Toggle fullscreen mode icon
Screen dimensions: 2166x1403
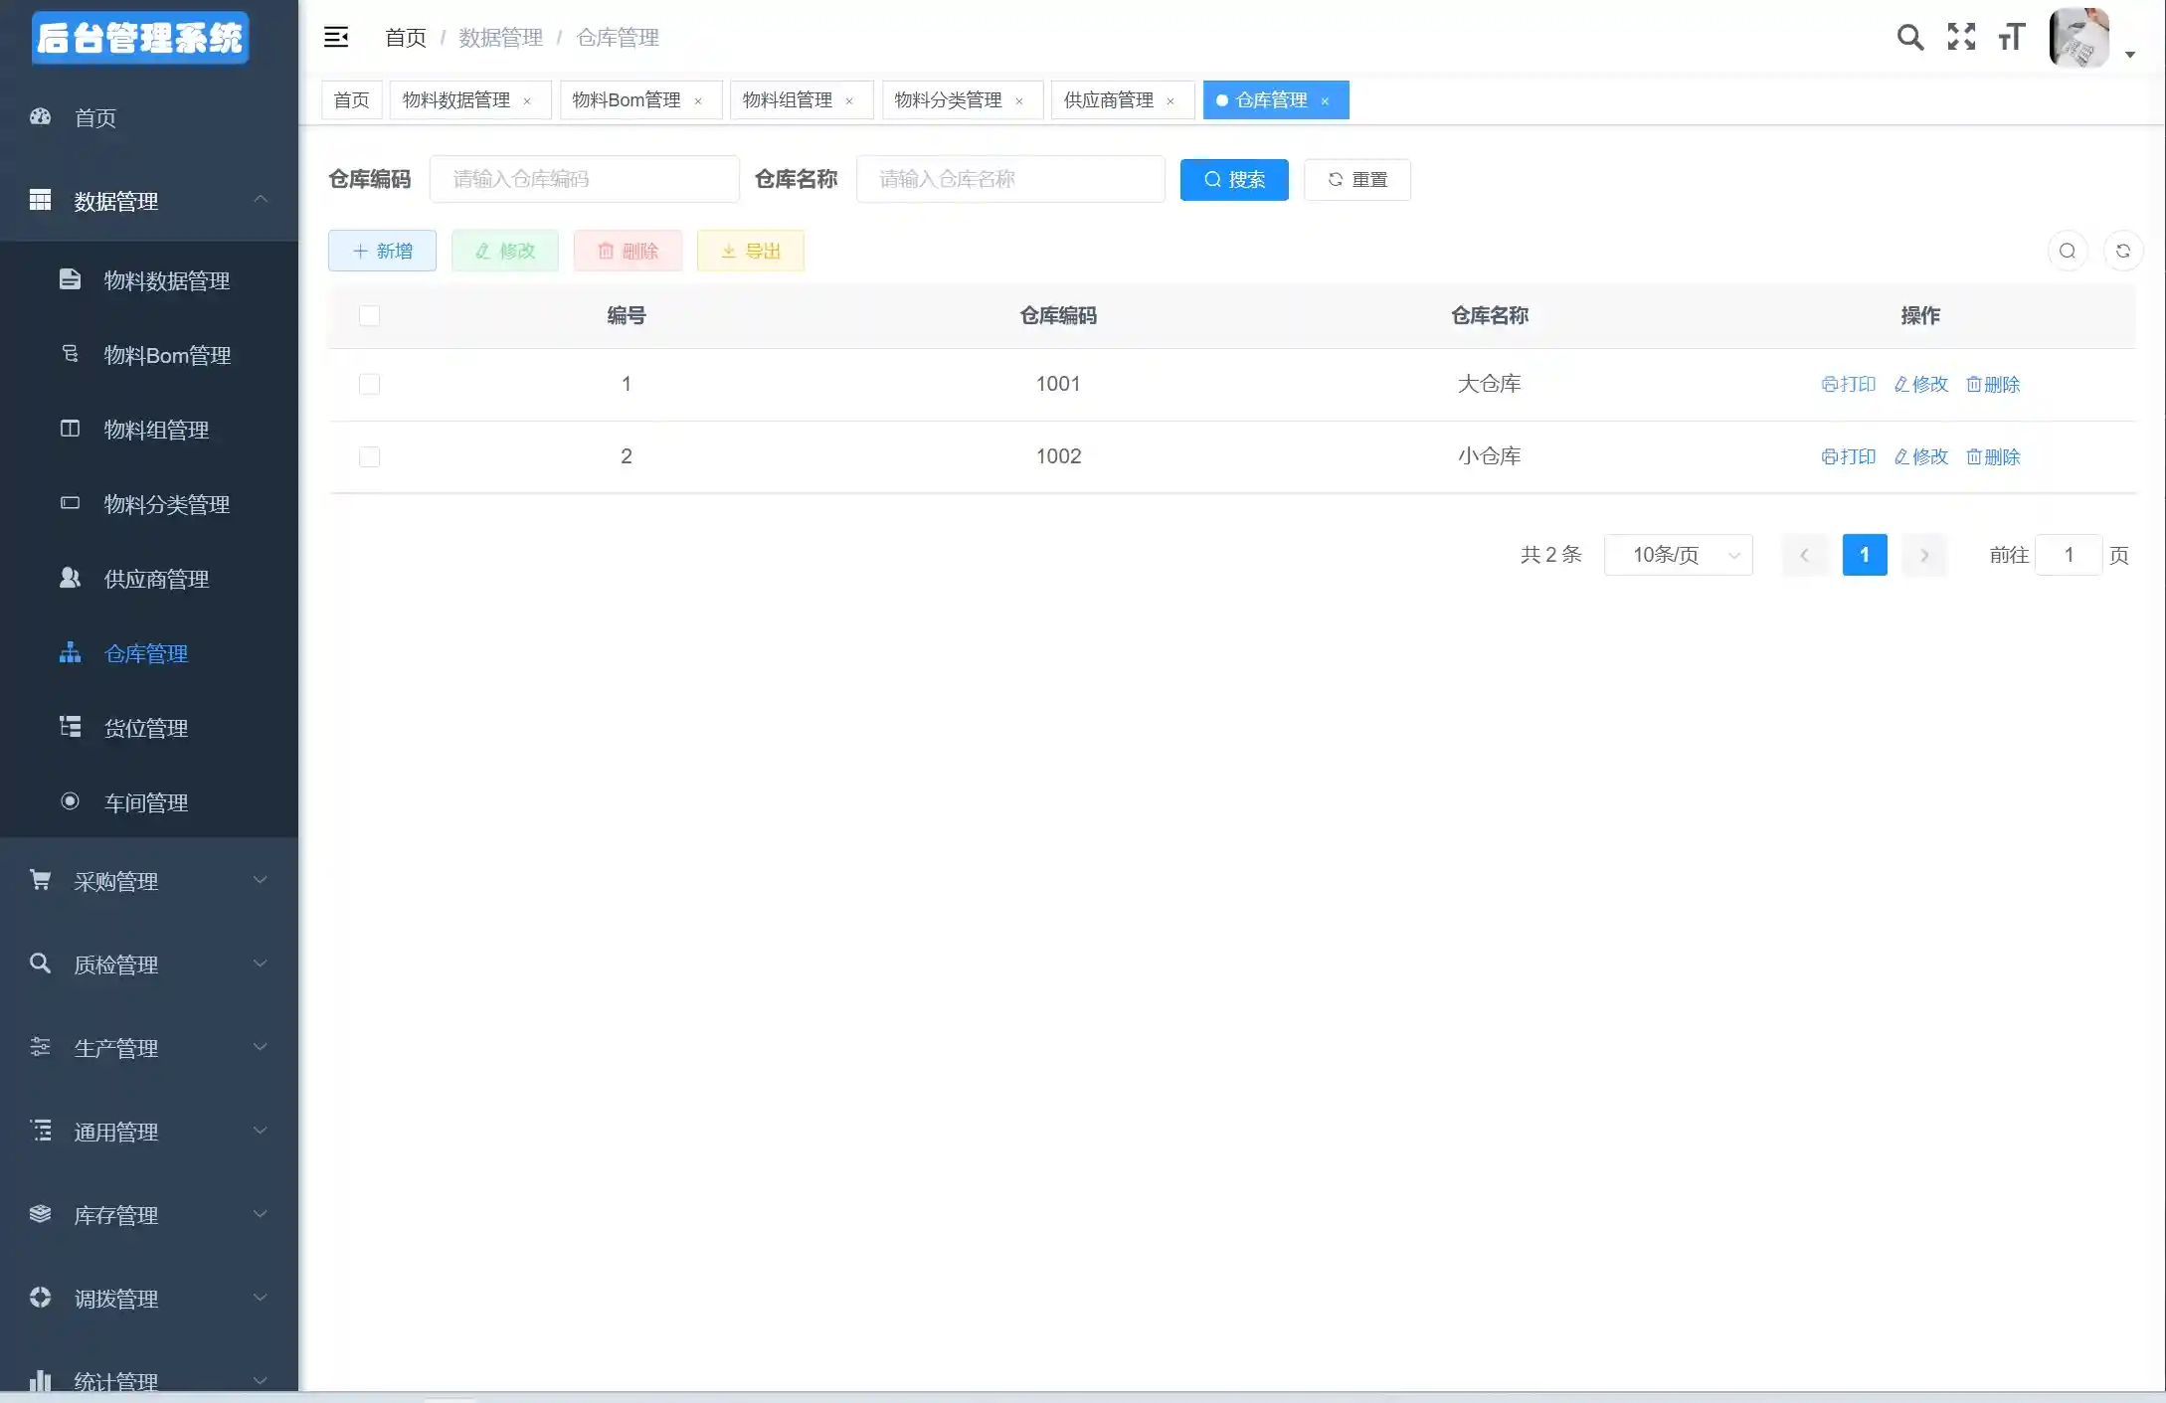coord(1961,38)
